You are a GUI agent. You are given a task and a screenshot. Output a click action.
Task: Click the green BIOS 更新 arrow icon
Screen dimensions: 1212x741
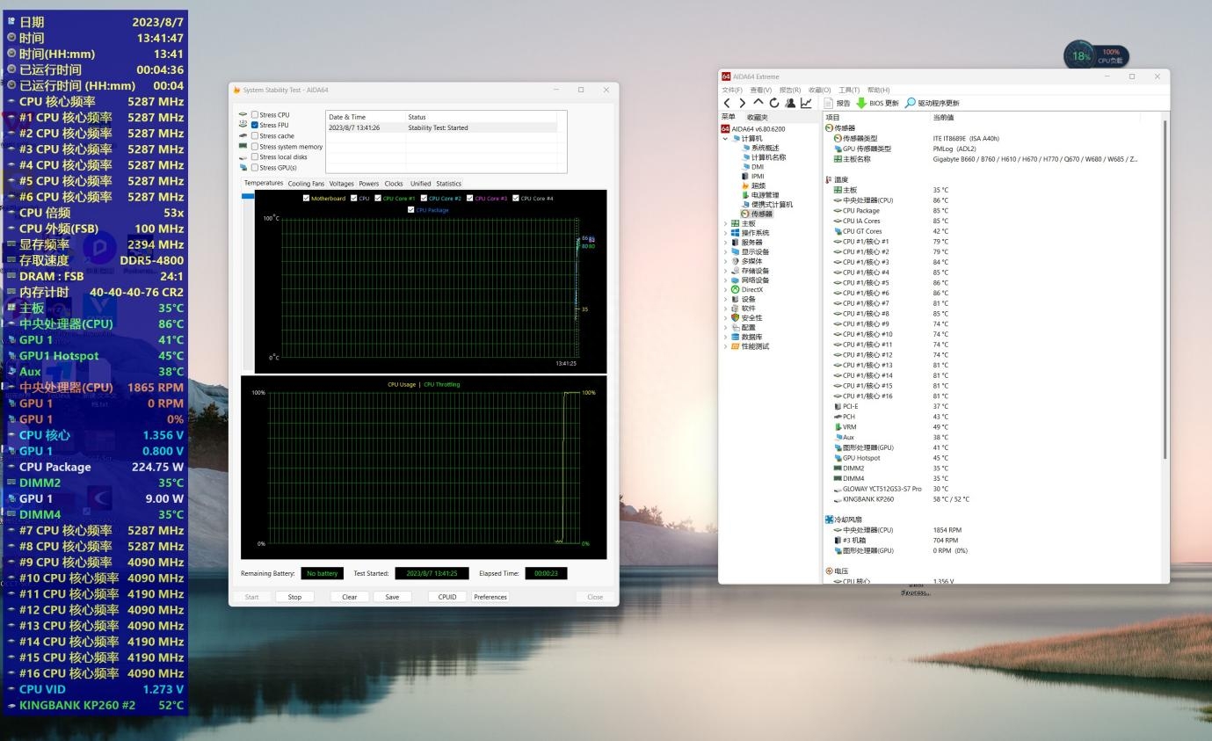[861, 103]
